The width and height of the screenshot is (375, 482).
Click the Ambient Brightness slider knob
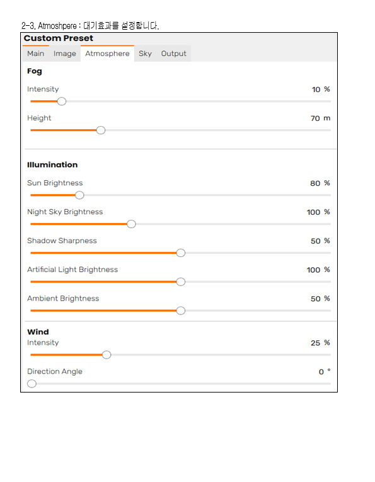tap(181, 311)
